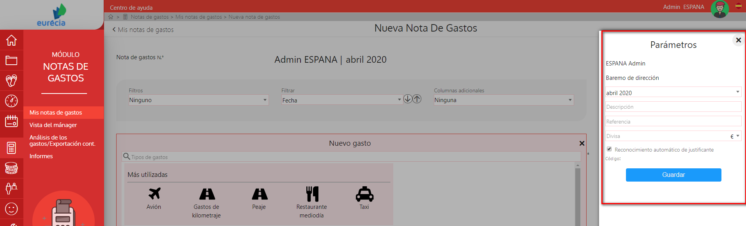
Task: Click the eurécia logo
Action: (52, 15)
